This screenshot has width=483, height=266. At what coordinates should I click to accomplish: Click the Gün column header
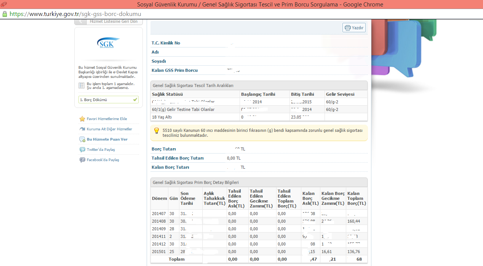click(x=174, y=198)
